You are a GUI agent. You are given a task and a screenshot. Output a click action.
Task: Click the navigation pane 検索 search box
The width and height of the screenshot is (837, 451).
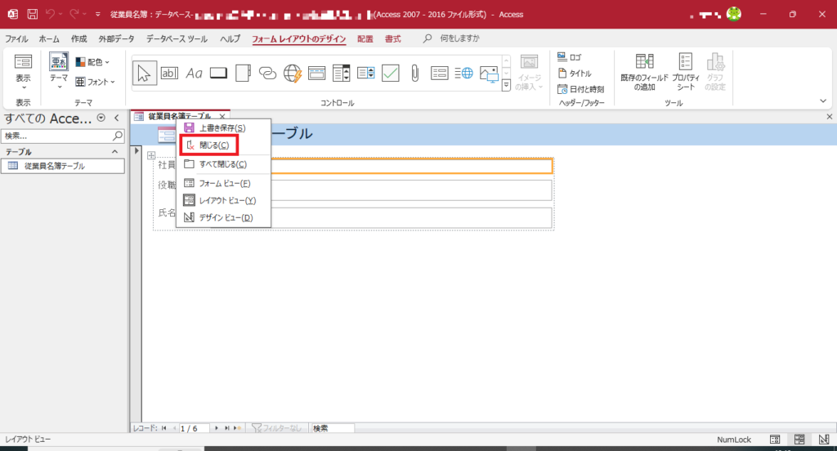click(57, 136)
